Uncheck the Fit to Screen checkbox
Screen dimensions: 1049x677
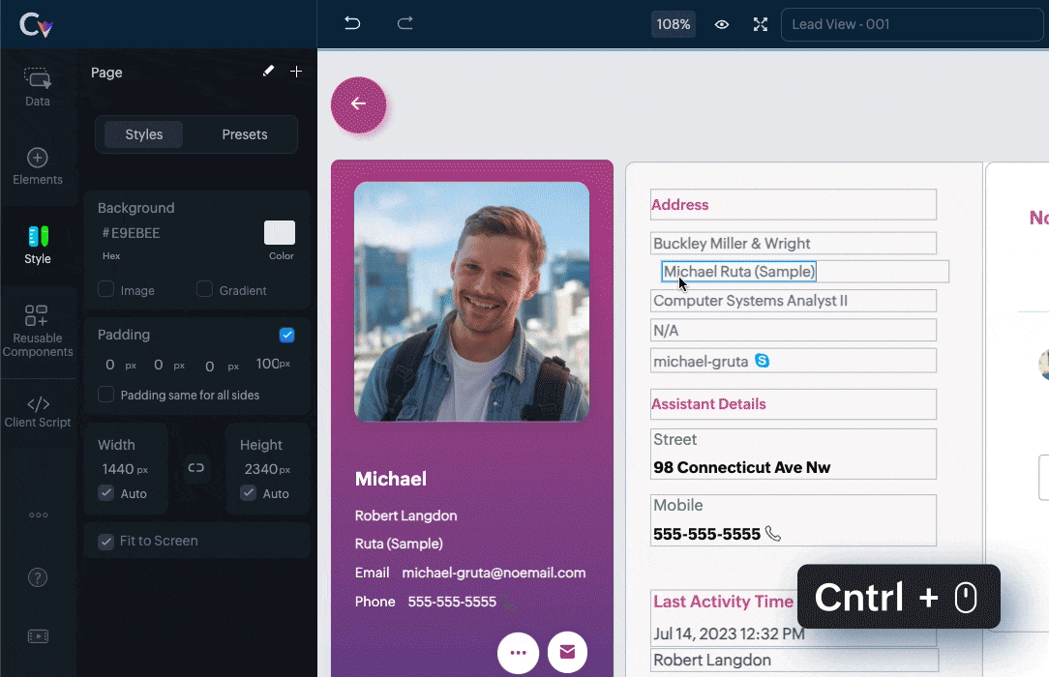[x=106, y=542]
